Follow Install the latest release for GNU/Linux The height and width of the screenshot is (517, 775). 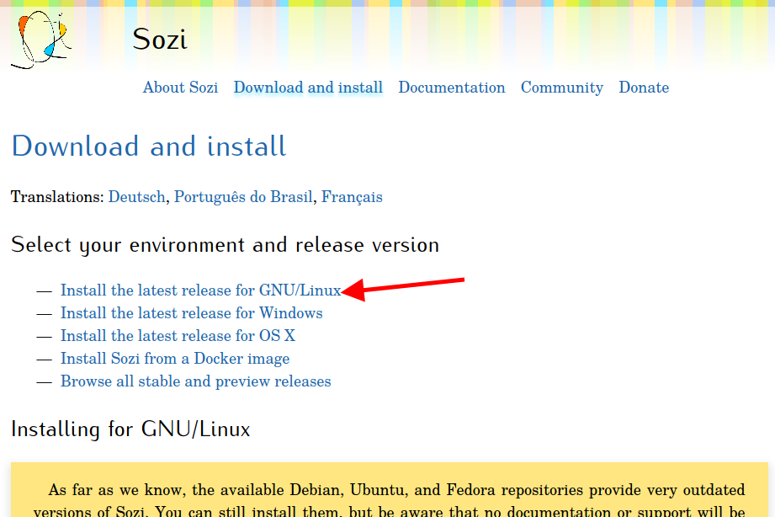[200, 290]
